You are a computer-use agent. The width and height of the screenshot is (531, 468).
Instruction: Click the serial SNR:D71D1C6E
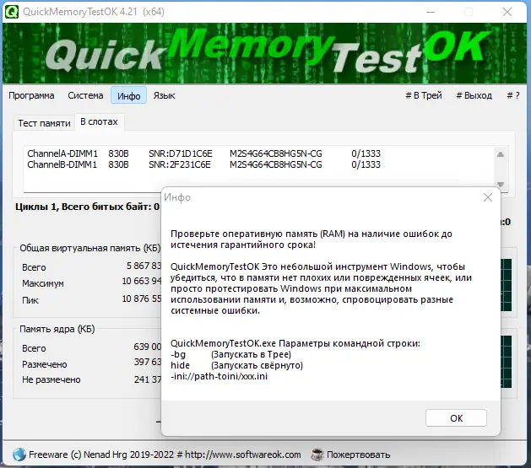pos(181,153)
